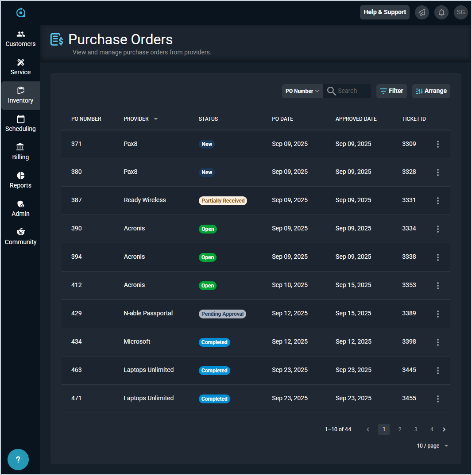Click the PO DATE column header
The width and height of the screenshot is (472, 475).
click(282, 119)
